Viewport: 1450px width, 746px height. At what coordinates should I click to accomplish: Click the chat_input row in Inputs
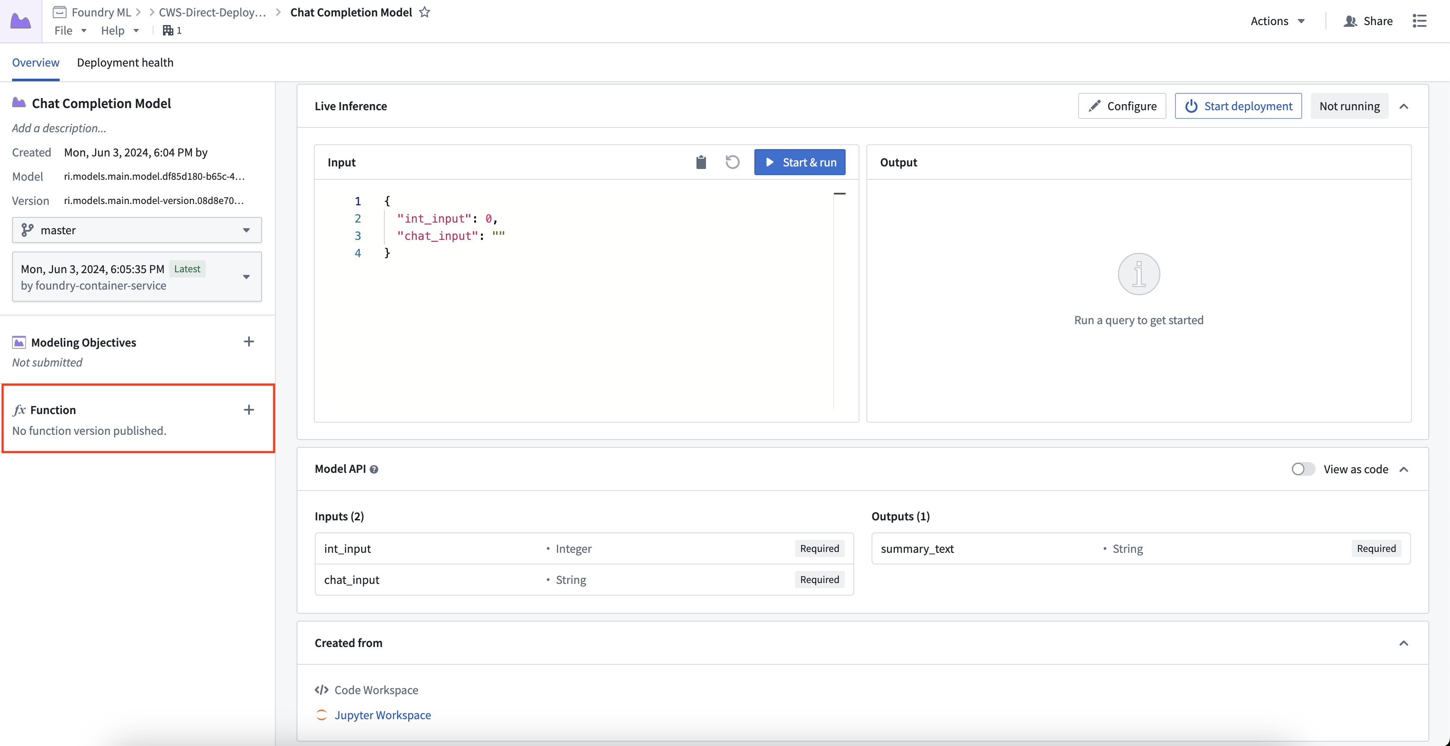click(584, 580)
